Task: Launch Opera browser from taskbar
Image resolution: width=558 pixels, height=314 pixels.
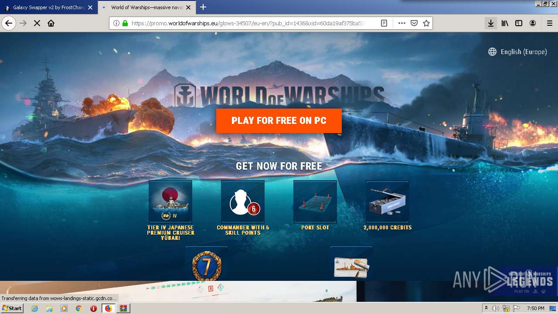Action: click(x=93, y=308)
